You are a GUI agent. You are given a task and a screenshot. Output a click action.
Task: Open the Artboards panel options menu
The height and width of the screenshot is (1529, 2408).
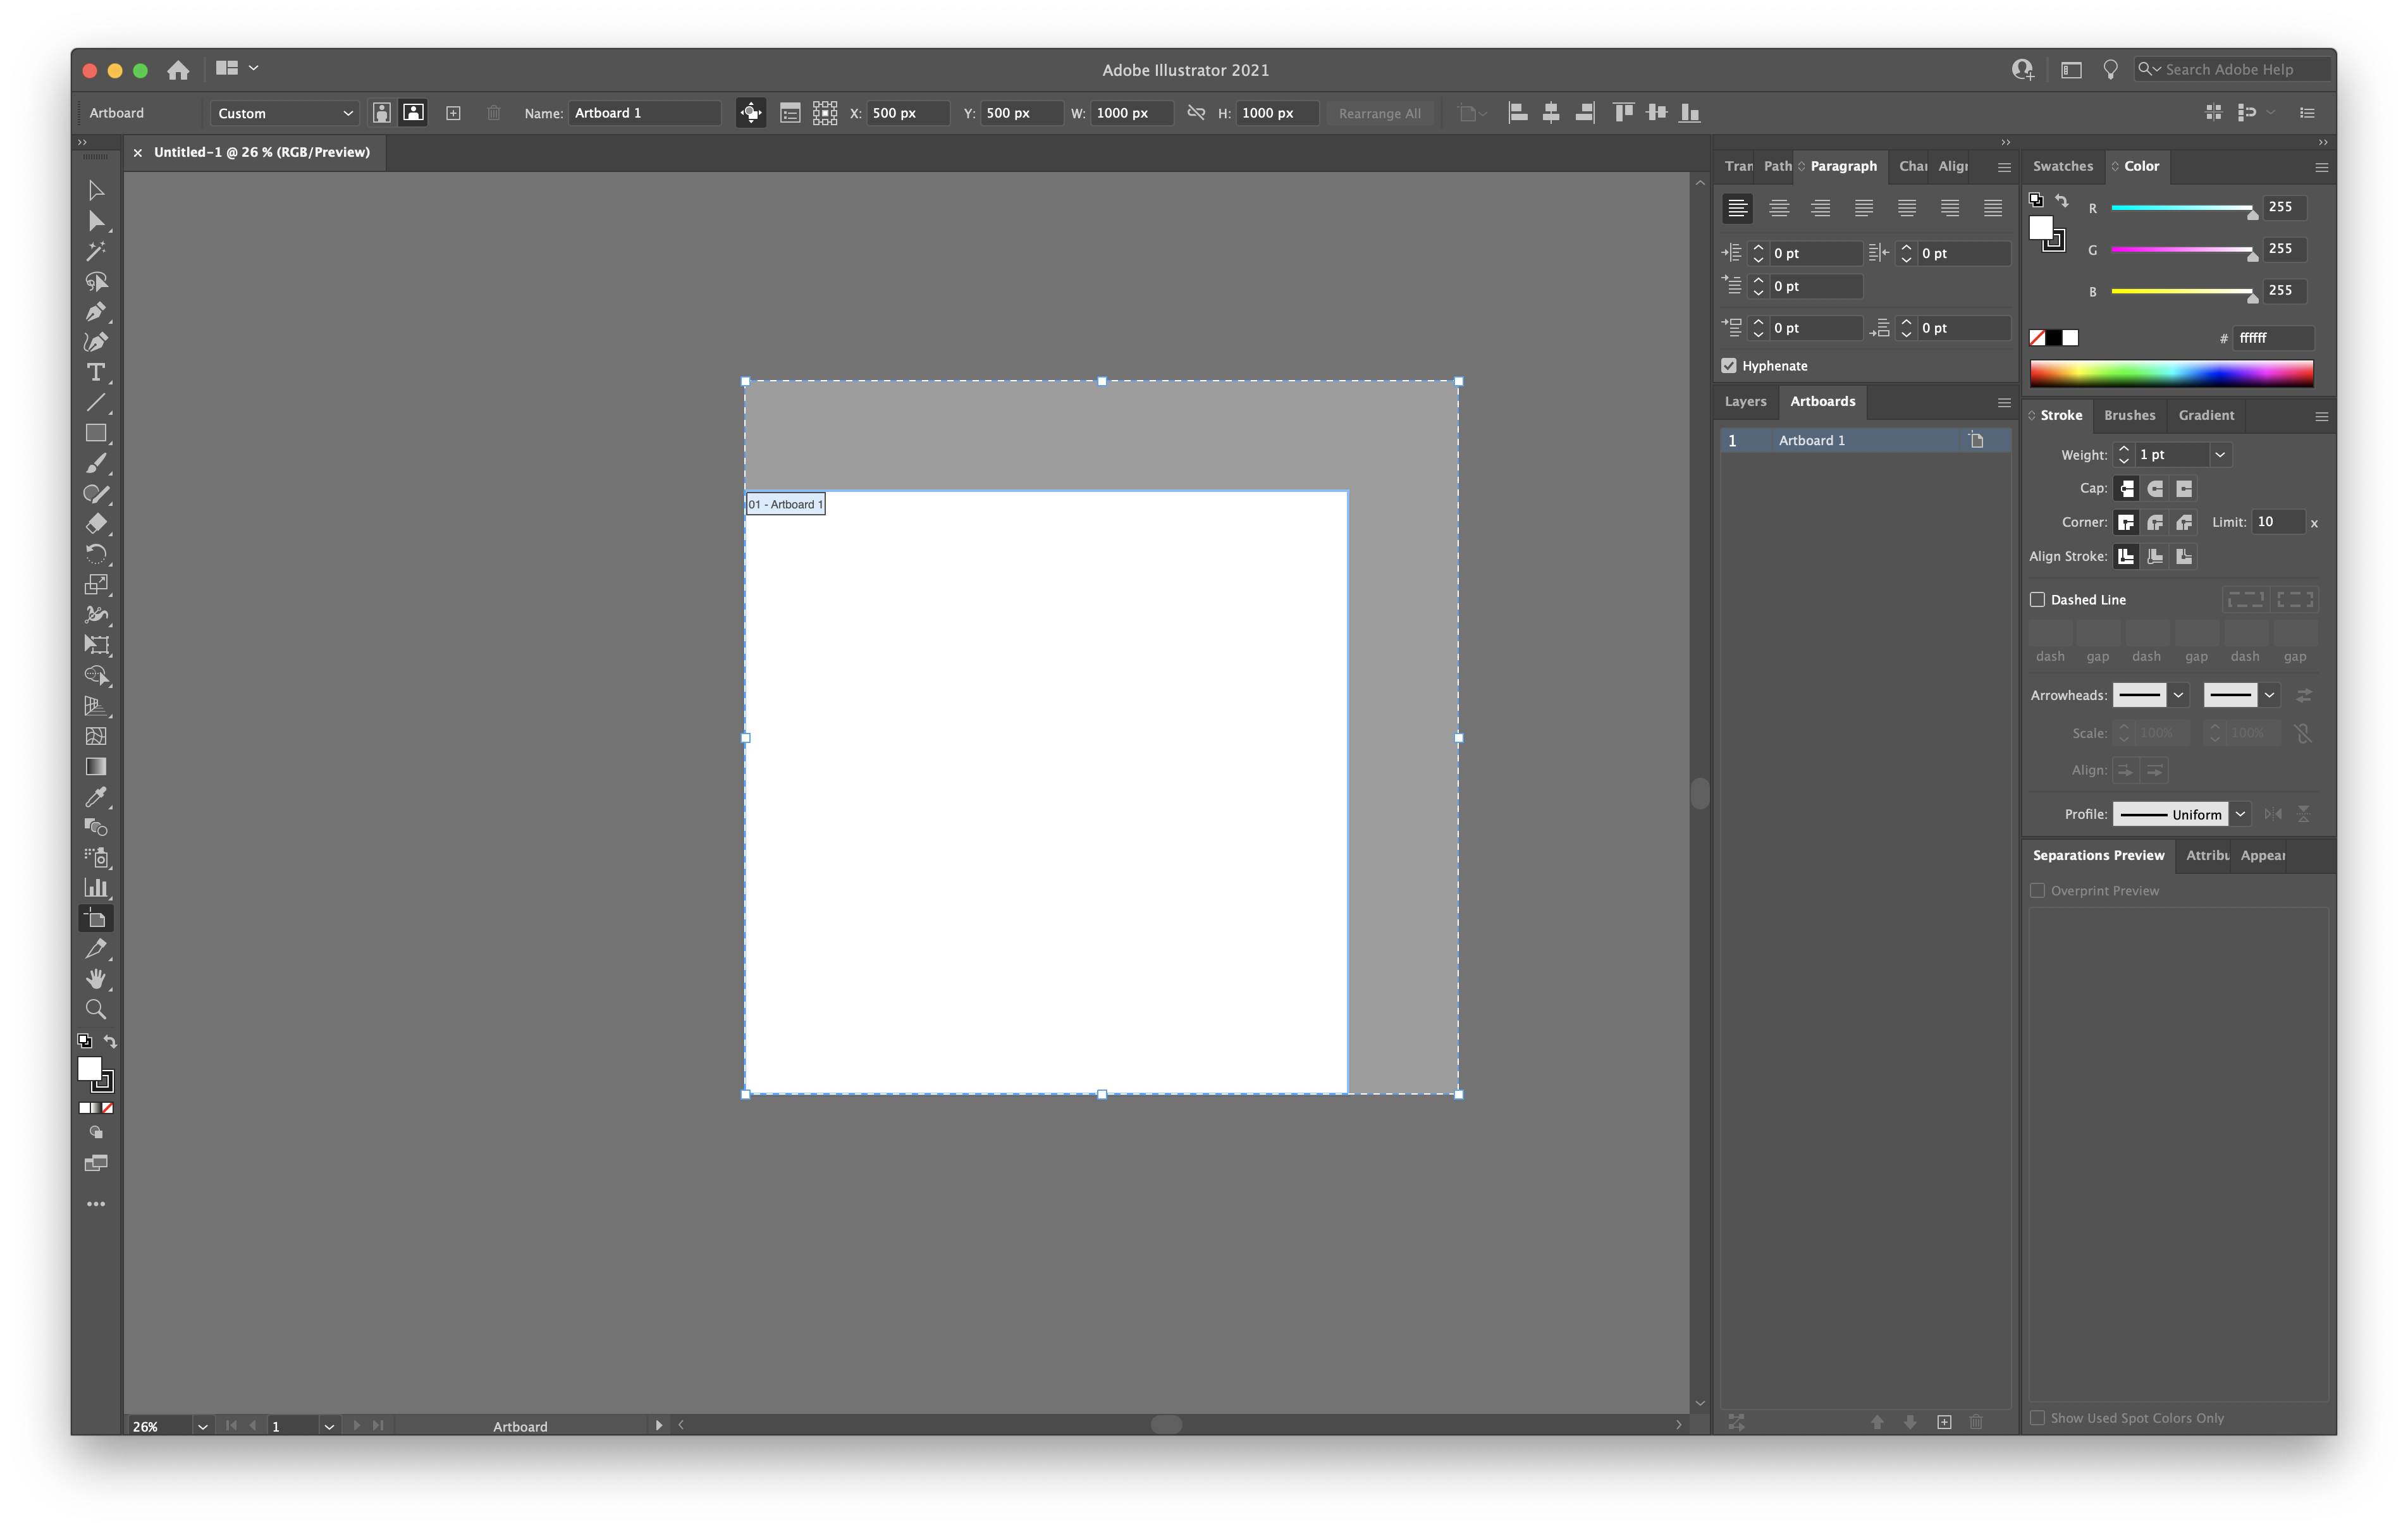coord(2004,402)
